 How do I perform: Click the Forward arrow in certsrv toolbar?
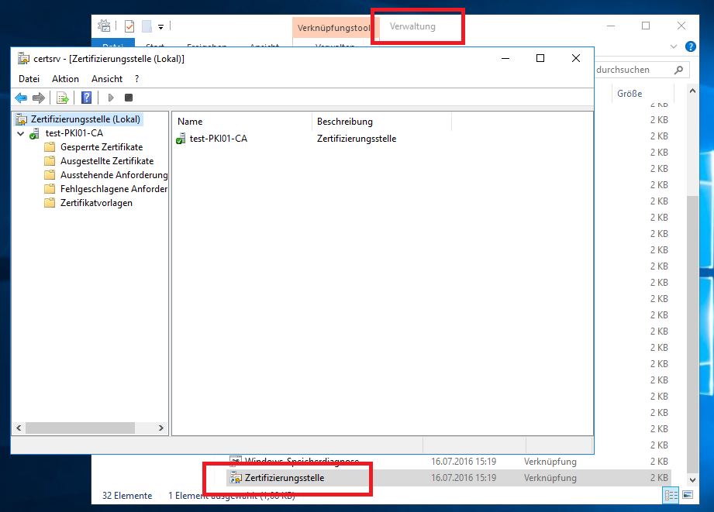[38, 98]
